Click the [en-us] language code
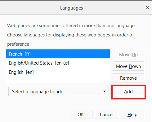 point(62,63)
